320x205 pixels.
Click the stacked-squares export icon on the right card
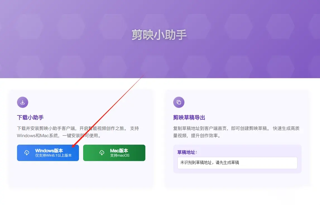(x=179, y=102)
